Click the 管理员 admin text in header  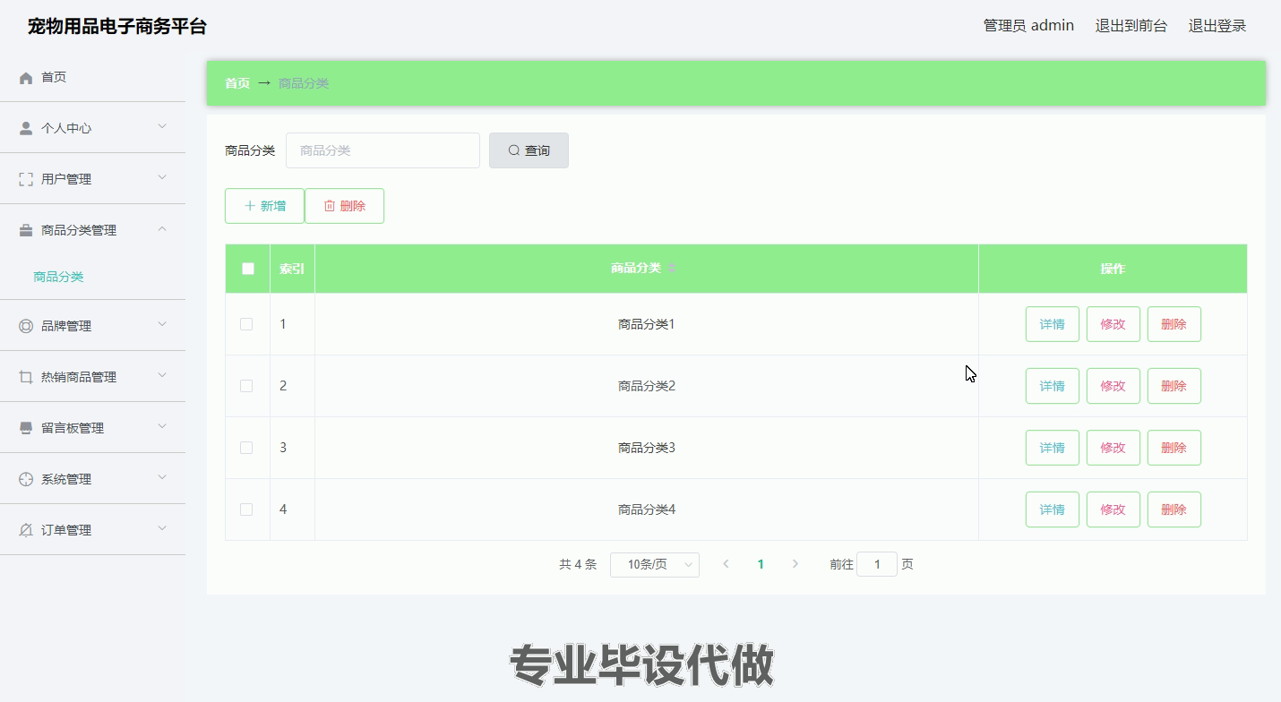coord(1028,26)
